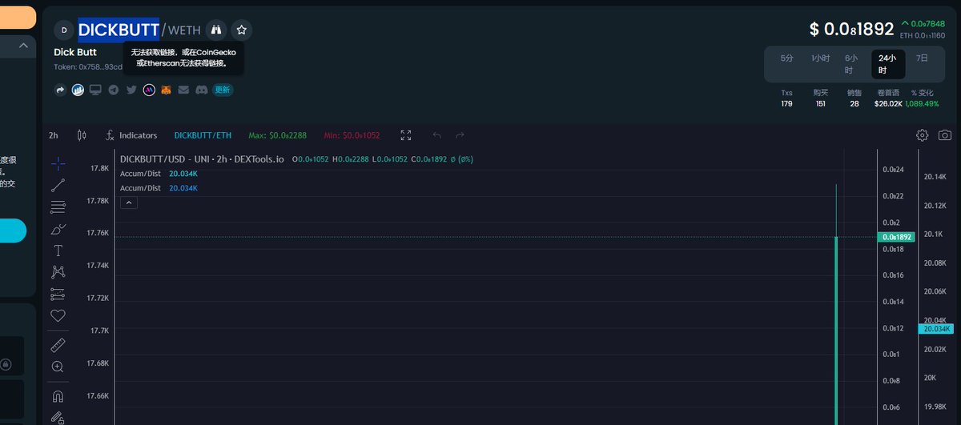Click the DICKBUTT/USD chart title legend

202,159
